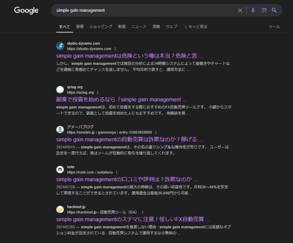Click the studio-dynamo.com site name
Screen dimensions: 293x243
pyautogui.click(x=83, y=44)
